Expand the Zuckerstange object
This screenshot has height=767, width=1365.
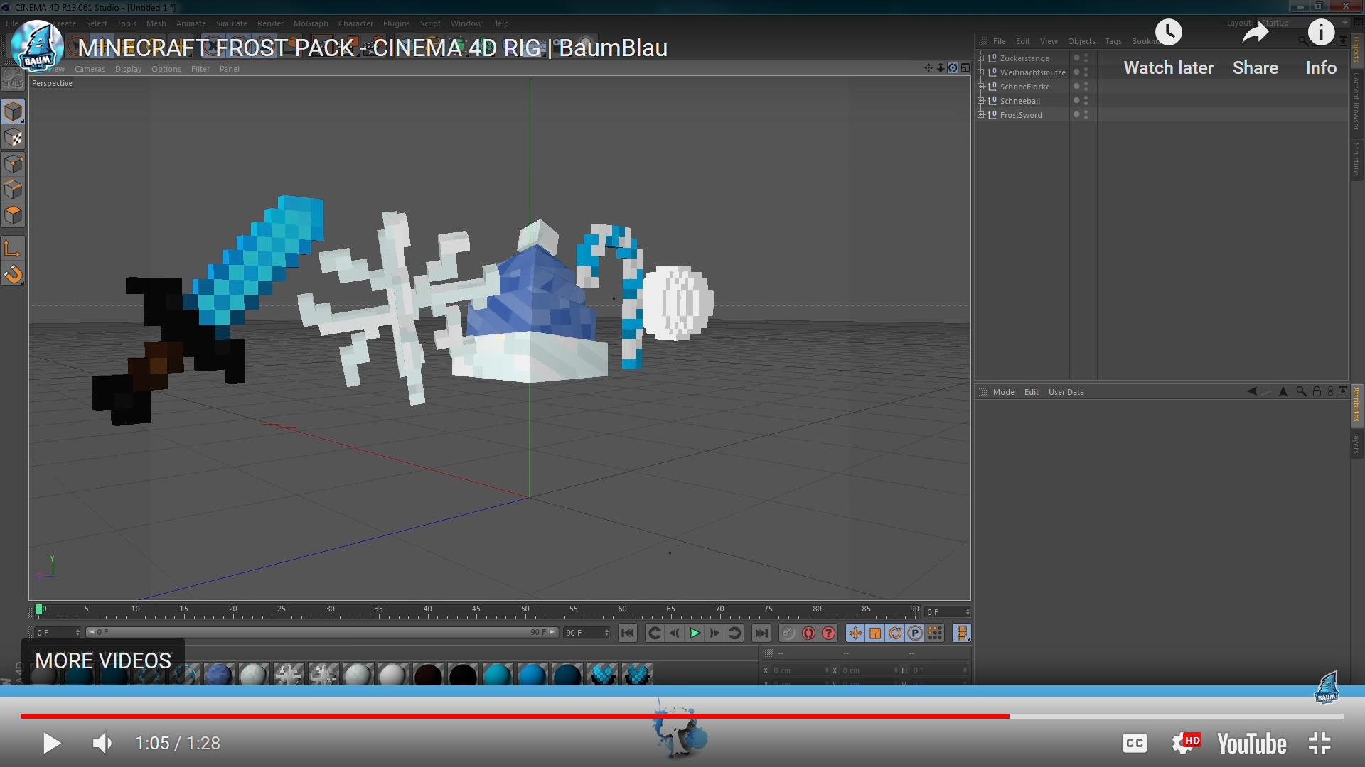click(981, 58)
